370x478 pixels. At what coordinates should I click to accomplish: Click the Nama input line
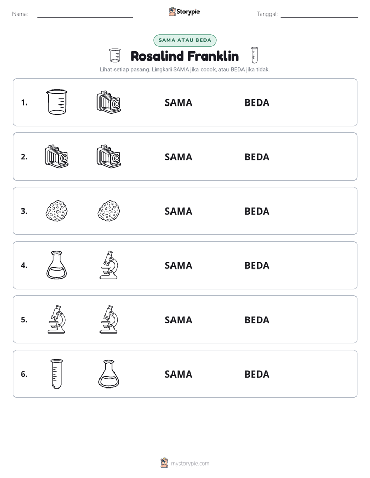point(85,14)
